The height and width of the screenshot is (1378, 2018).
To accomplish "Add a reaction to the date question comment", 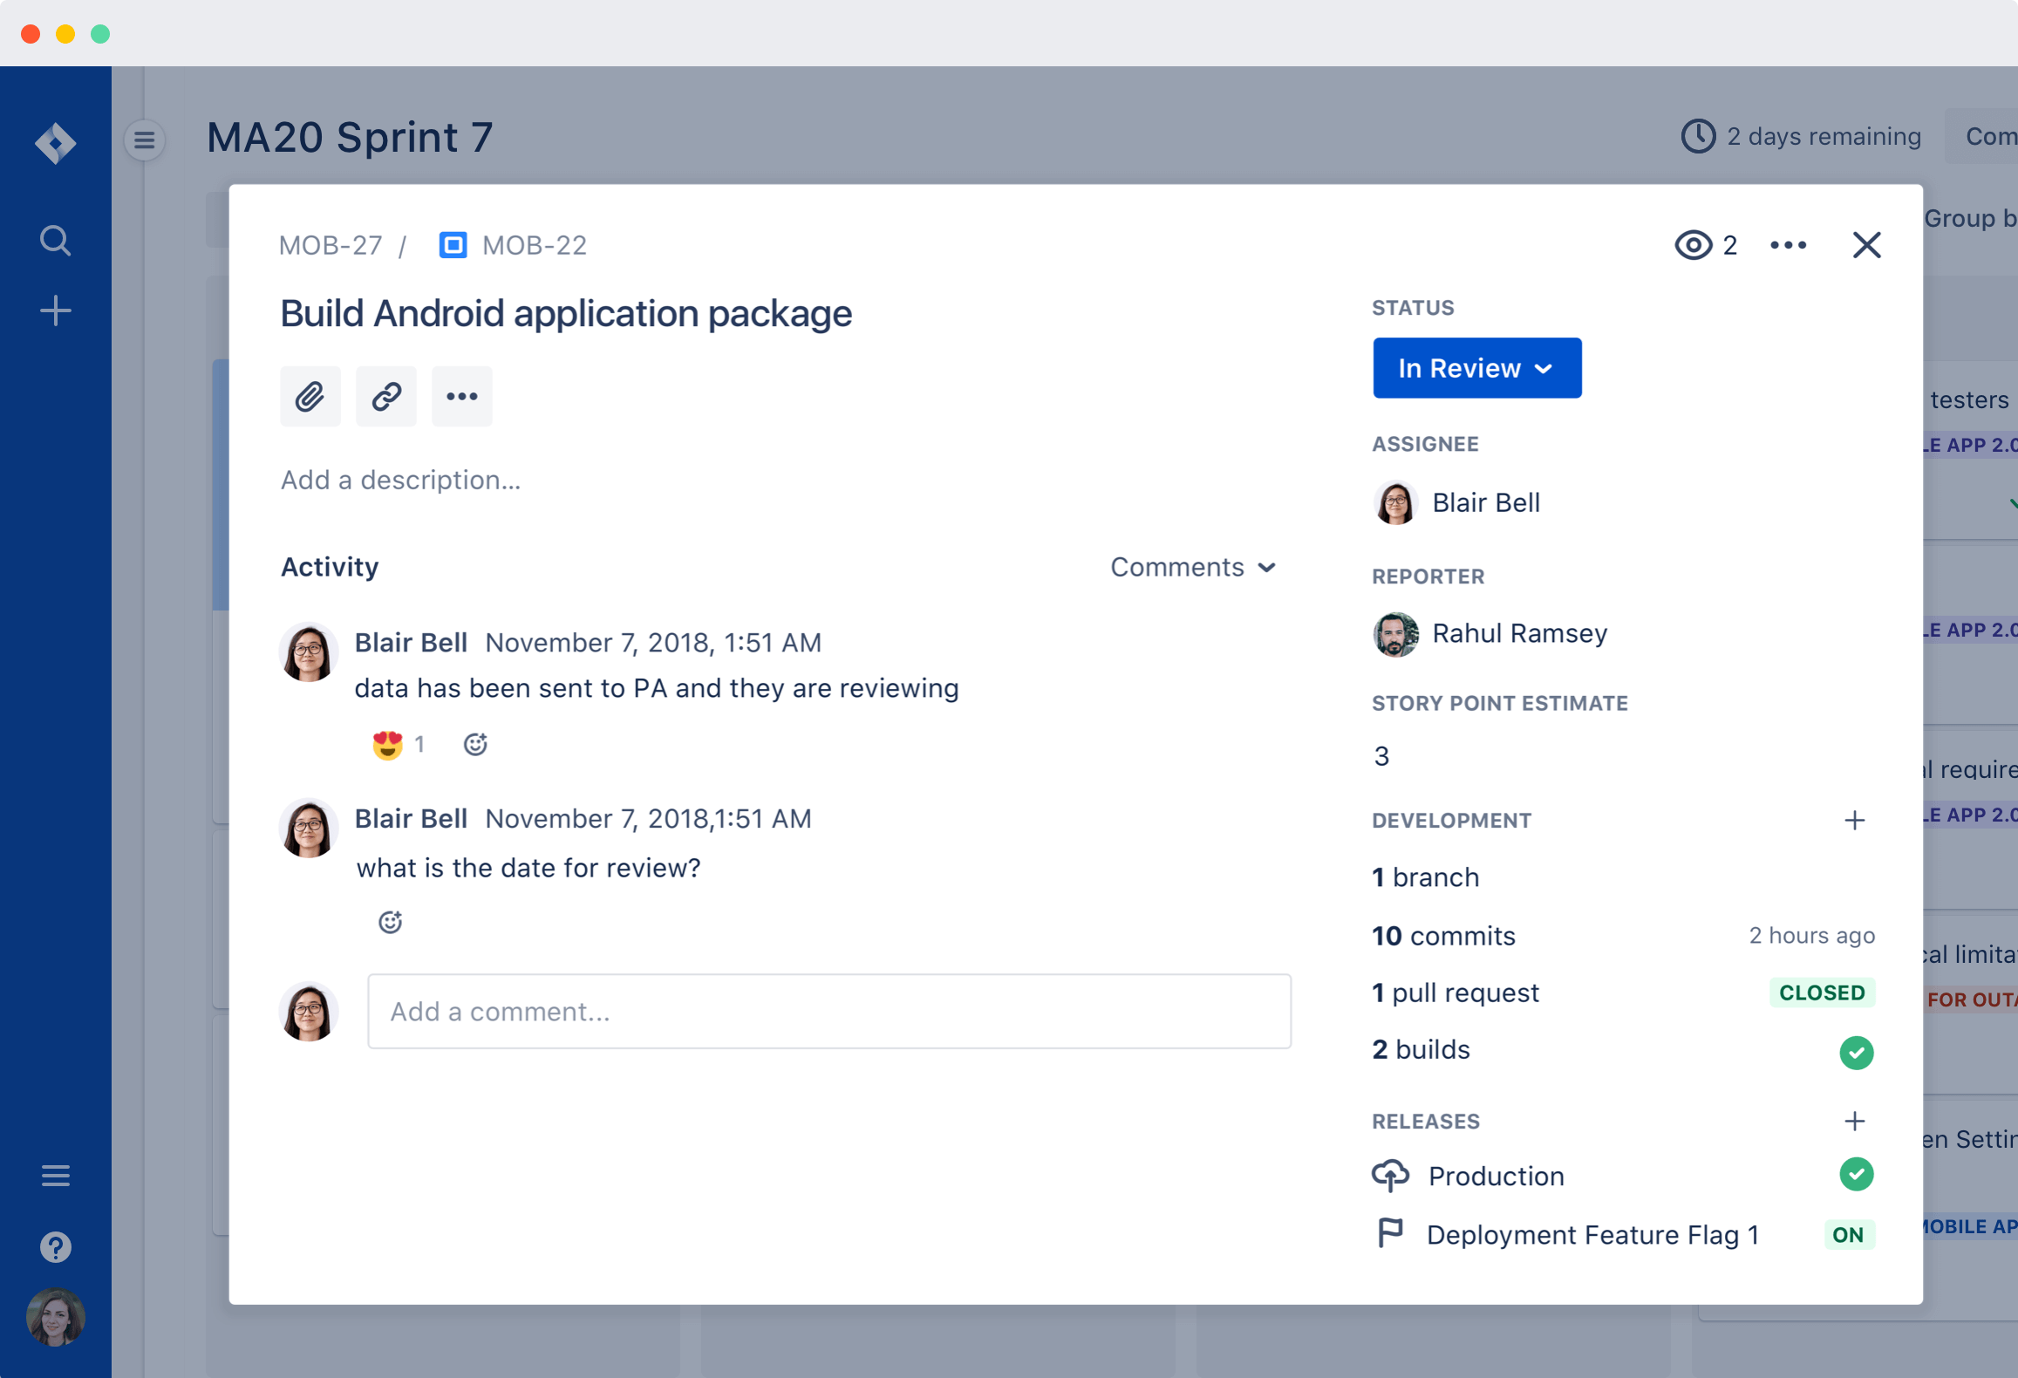I will 390,922.
